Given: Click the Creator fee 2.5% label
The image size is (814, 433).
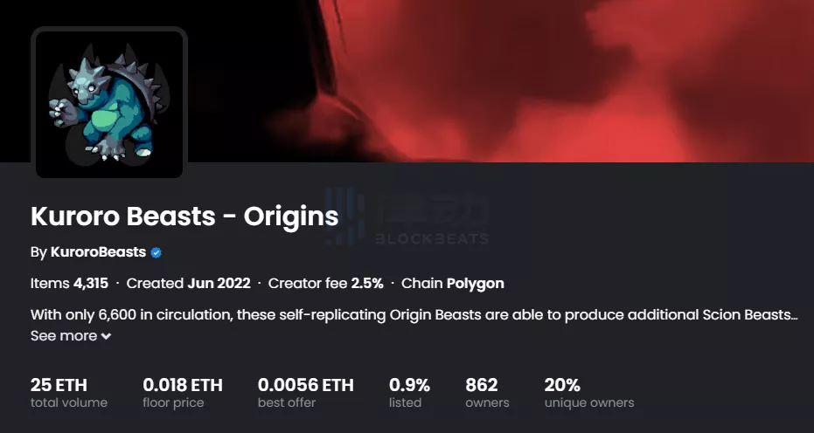Looking at the screenshot, I should click(325, 284).
